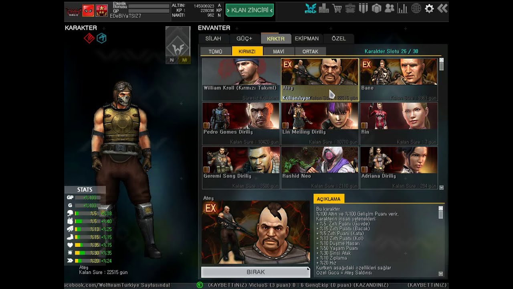Viewport: 513px width, 289px height.
Task: Click the AÇIKLAMA description tab
Action: coord(329,199)
